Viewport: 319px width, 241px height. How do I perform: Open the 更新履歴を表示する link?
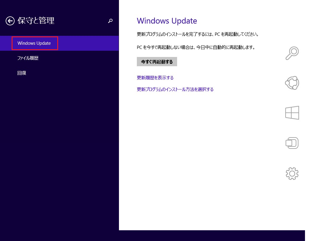coord(155,78)
